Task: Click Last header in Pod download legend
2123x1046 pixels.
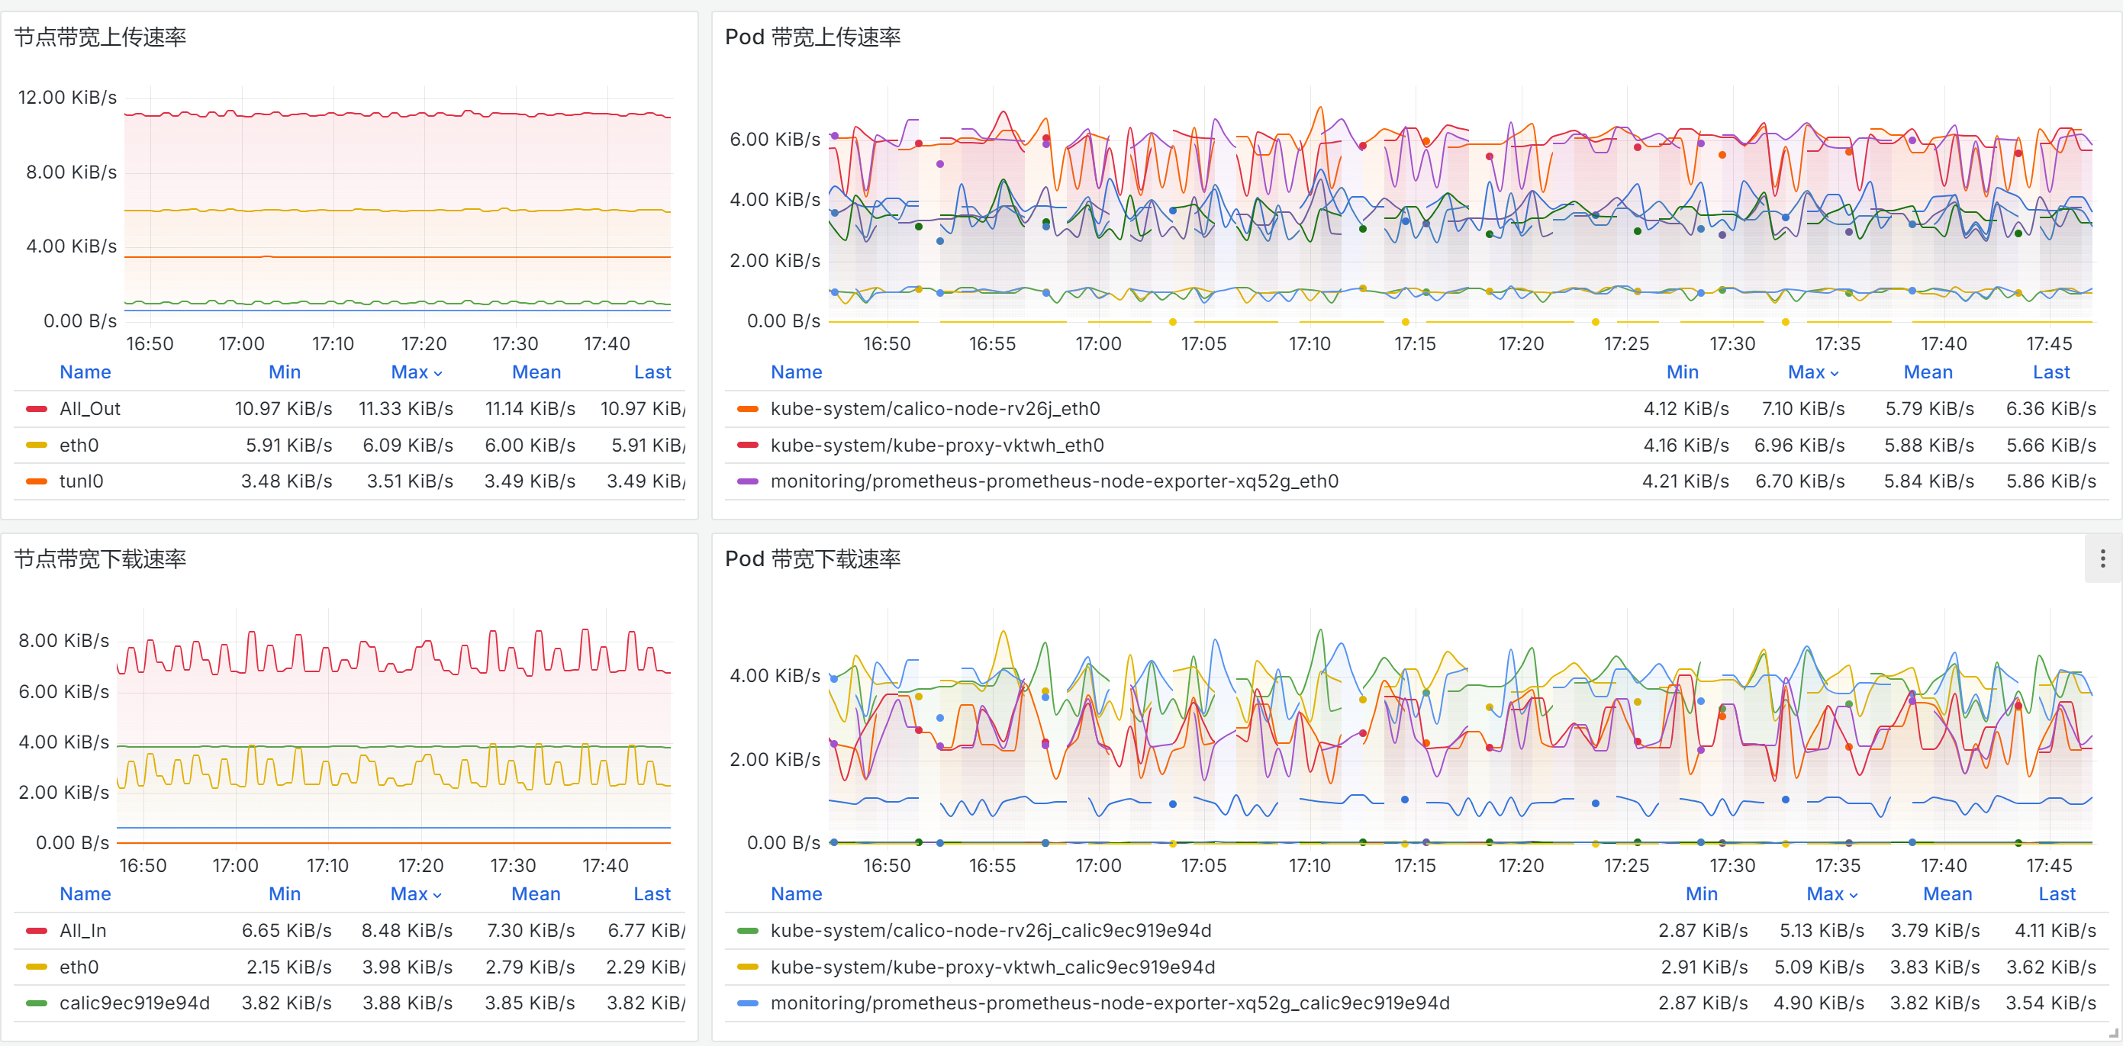Action: point(2057,894)
